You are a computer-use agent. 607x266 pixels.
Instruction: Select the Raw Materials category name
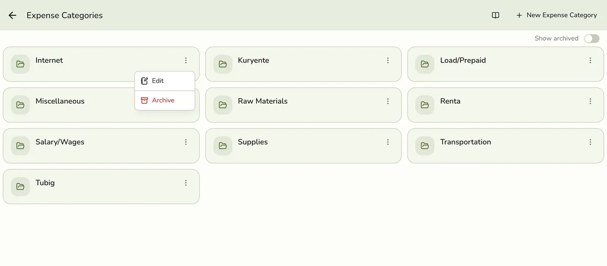tap(262, 101)
